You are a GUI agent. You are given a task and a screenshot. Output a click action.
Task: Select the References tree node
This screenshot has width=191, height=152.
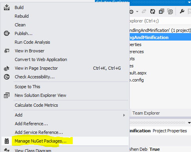(x=137, y=52)
